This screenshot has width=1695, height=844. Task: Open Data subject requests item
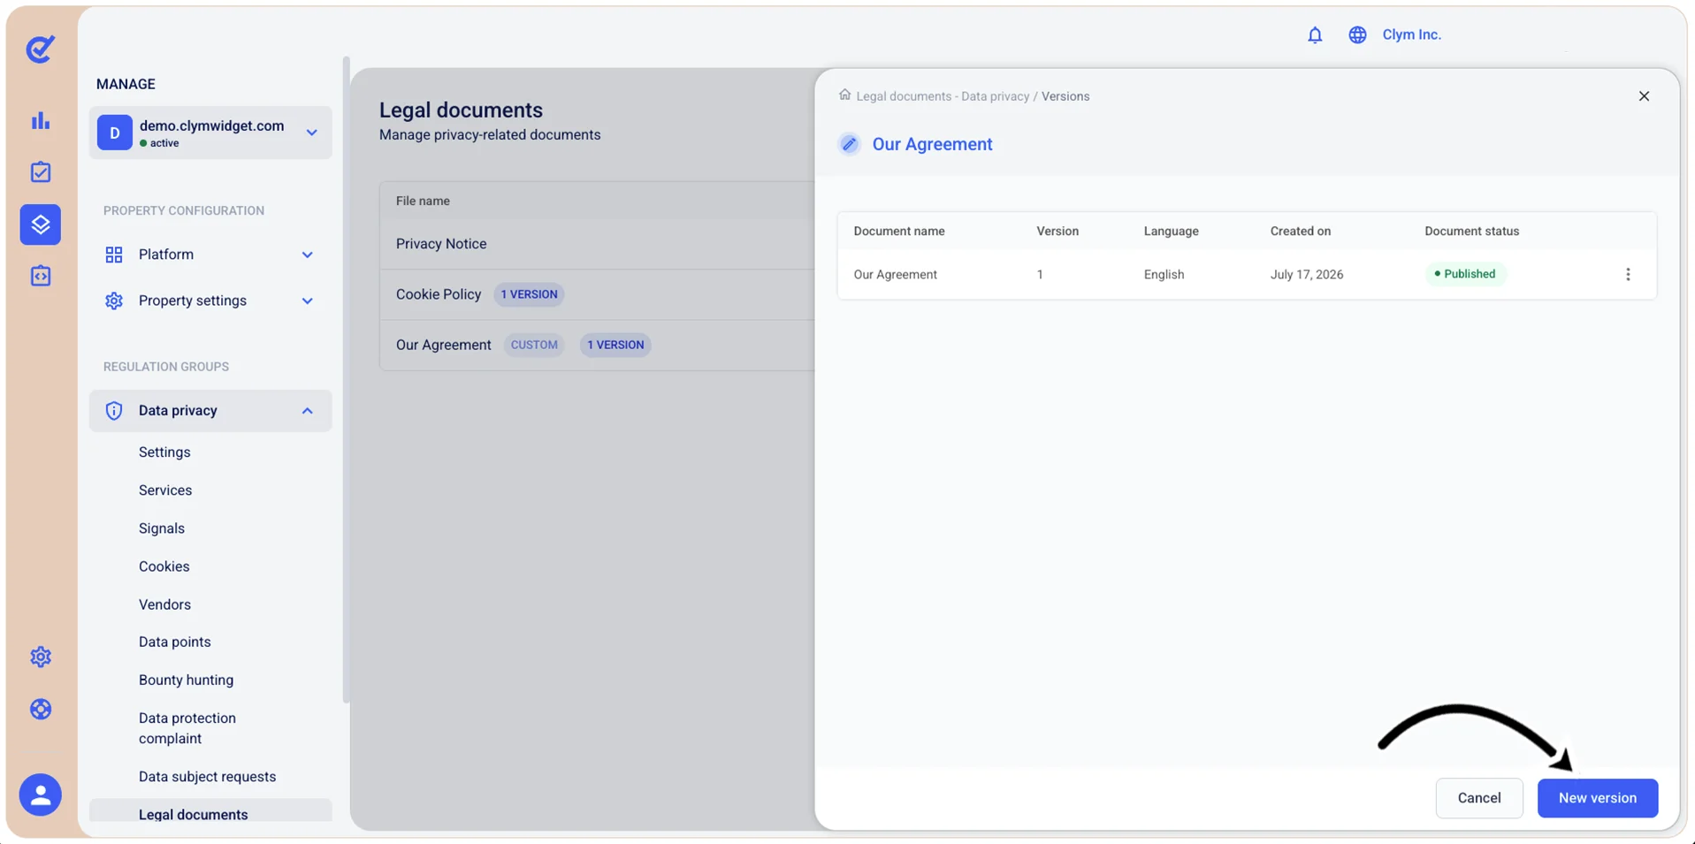coord(208,776)
